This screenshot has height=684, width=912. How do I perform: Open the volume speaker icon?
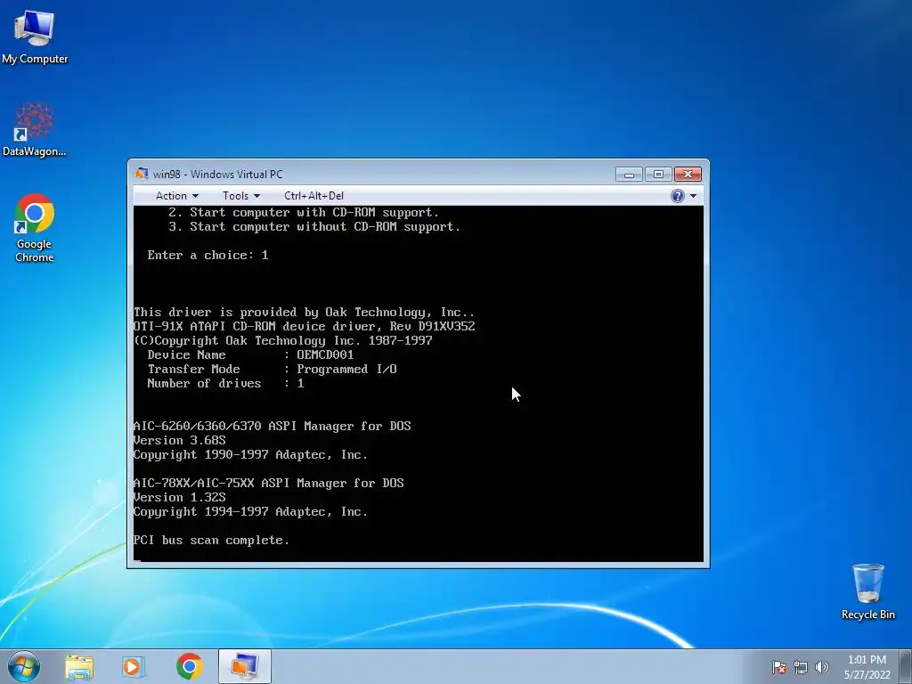(x=821, y=667)
